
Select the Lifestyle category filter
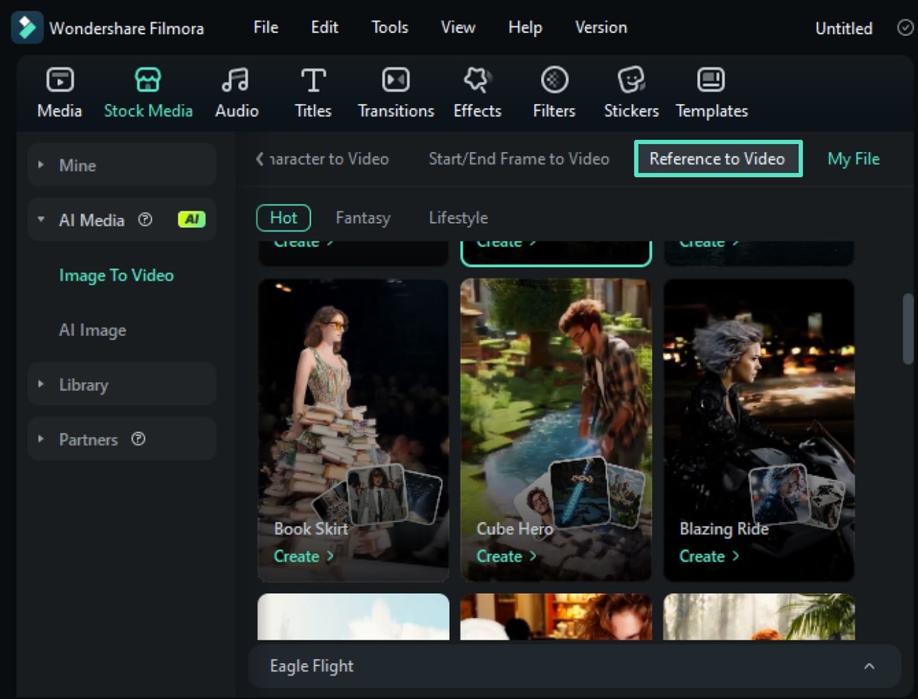458,217
